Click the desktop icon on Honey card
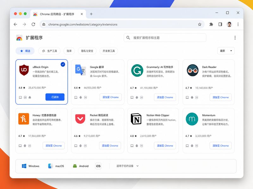 20,146
